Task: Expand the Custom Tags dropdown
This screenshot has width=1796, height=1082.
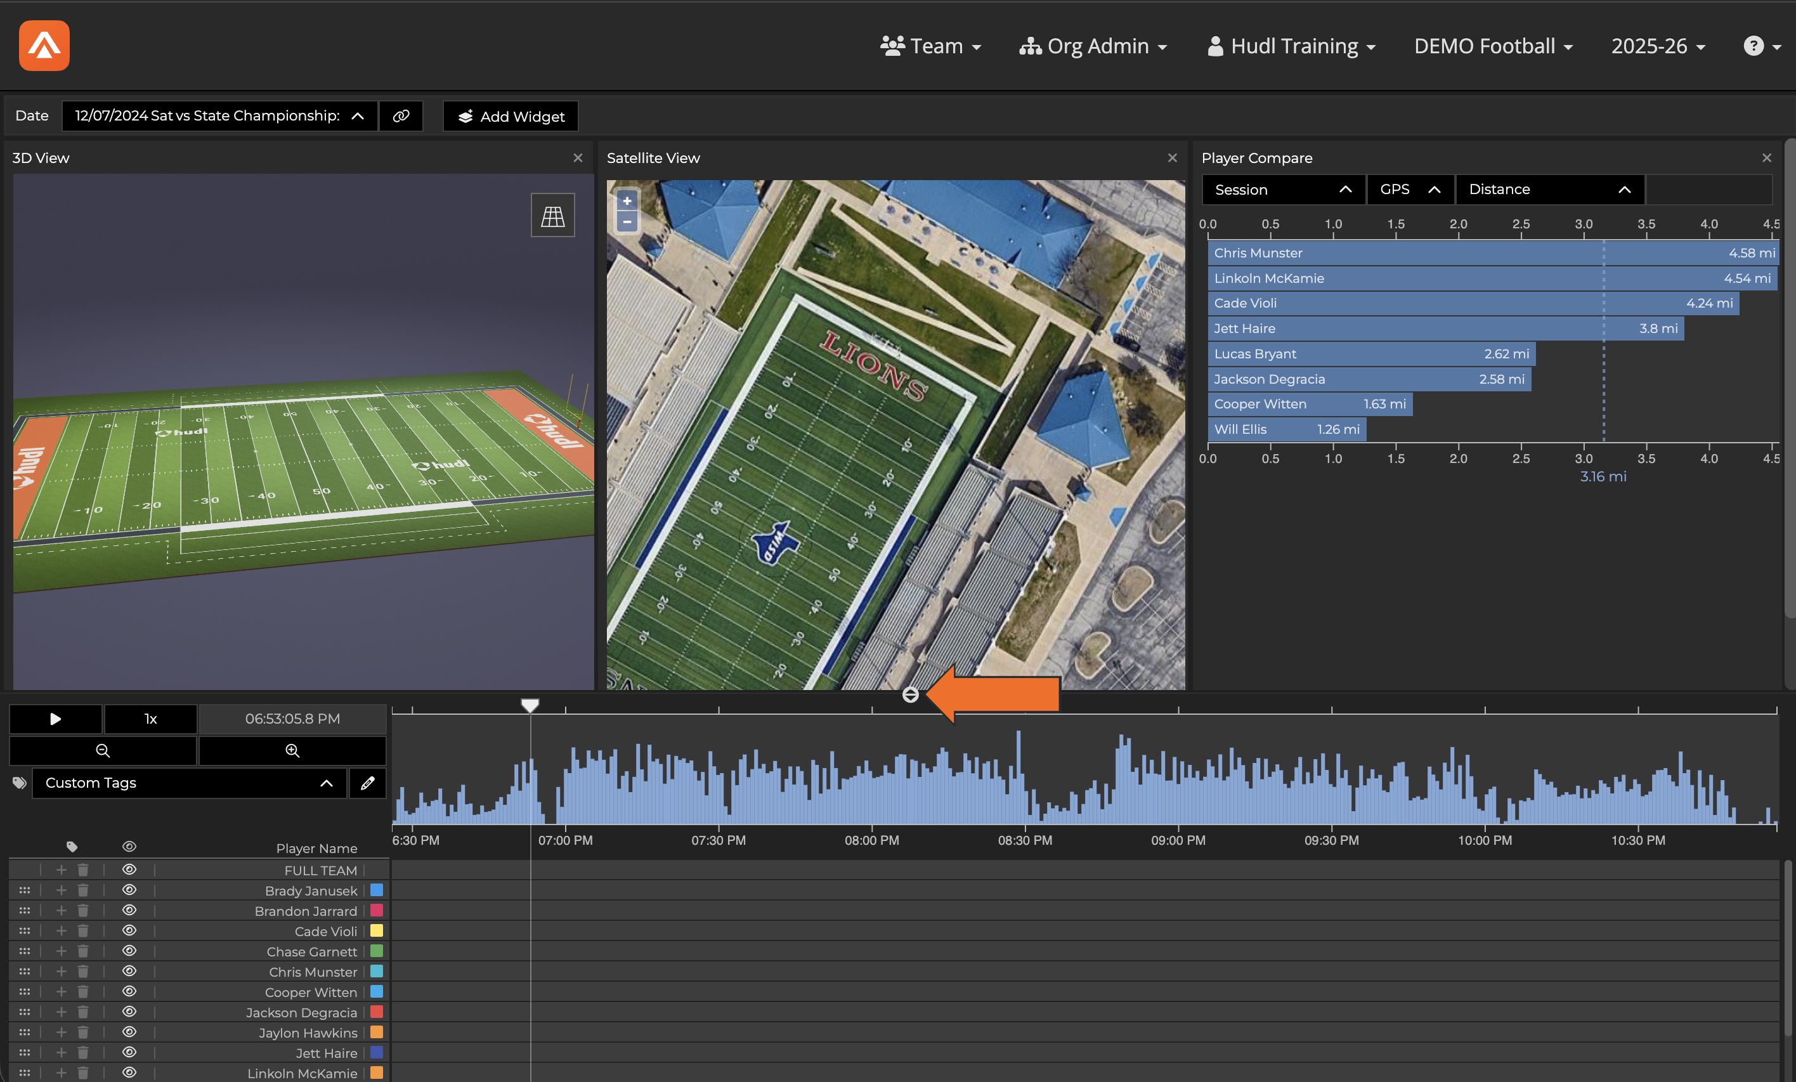Action: [190, 783]
